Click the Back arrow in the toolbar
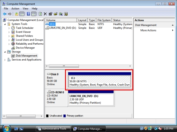The image size is (177, 132). click(x=5, y=14)
